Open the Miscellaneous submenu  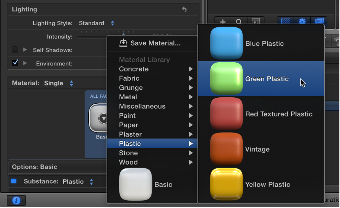click(x=152, y=106)
